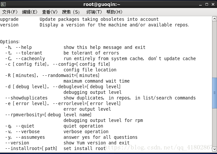The image size is (217, 154).
Task: Click 'be tolerant of errors' text
Action: tap(91, 53)
